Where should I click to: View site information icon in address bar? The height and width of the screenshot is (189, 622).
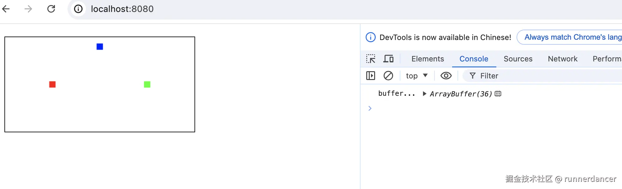78,9
